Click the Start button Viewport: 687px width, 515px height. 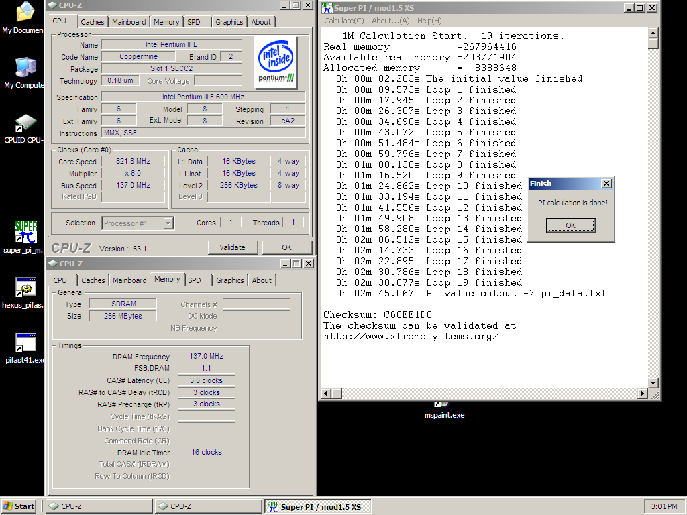pyautogui.click(x=19, y=506)
